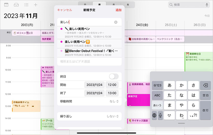Cancel the new event with キャンセル
Screen dimensions: 213x135
(x=64, y=10)
